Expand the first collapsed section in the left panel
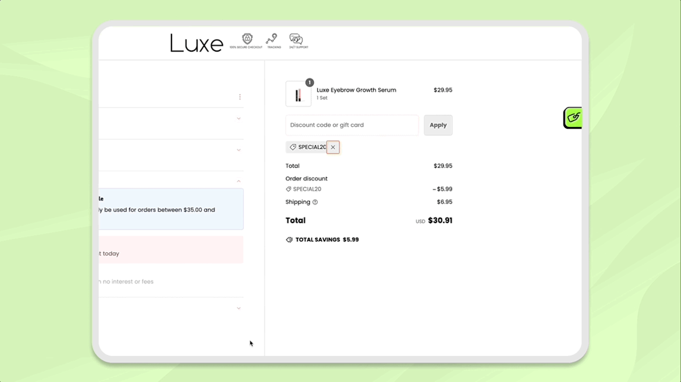681x382 pixels. pos(238,118)
